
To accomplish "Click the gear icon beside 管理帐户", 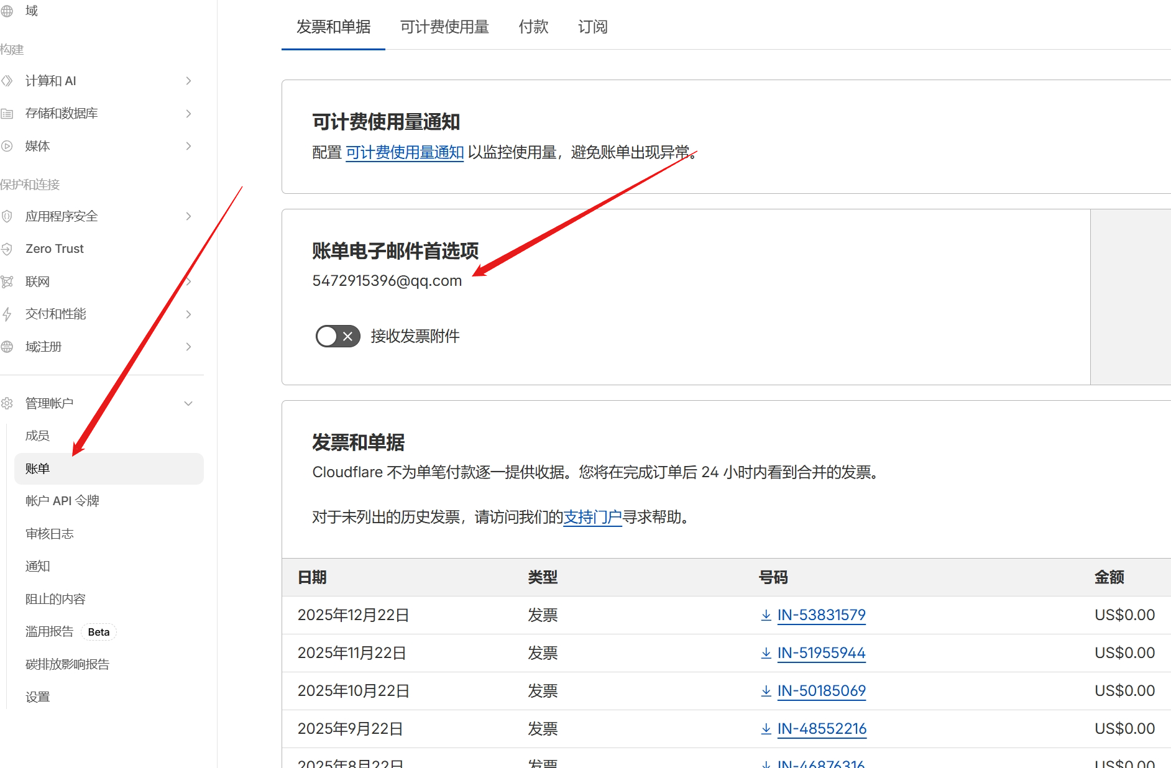I will click(x=7, y=403).
